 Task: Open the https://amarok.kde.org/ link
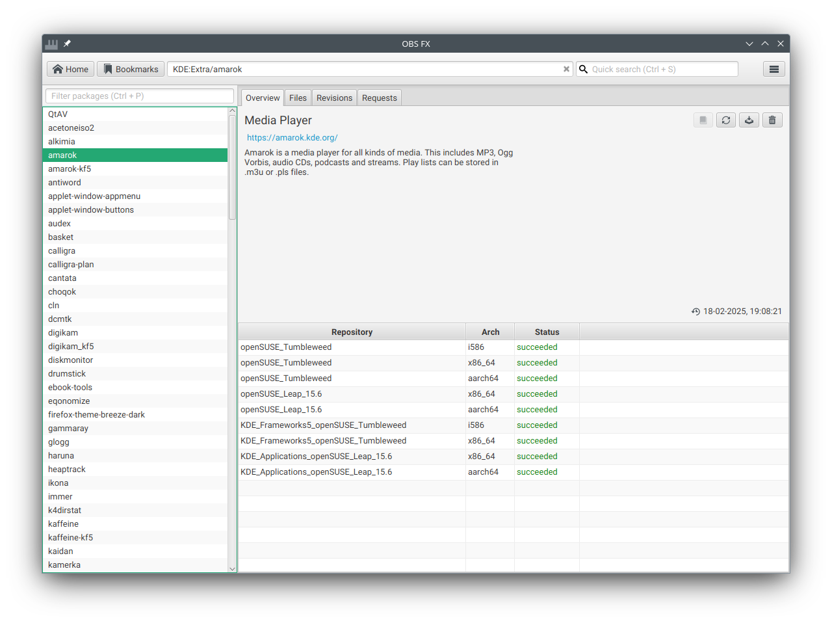pos(292,138)
